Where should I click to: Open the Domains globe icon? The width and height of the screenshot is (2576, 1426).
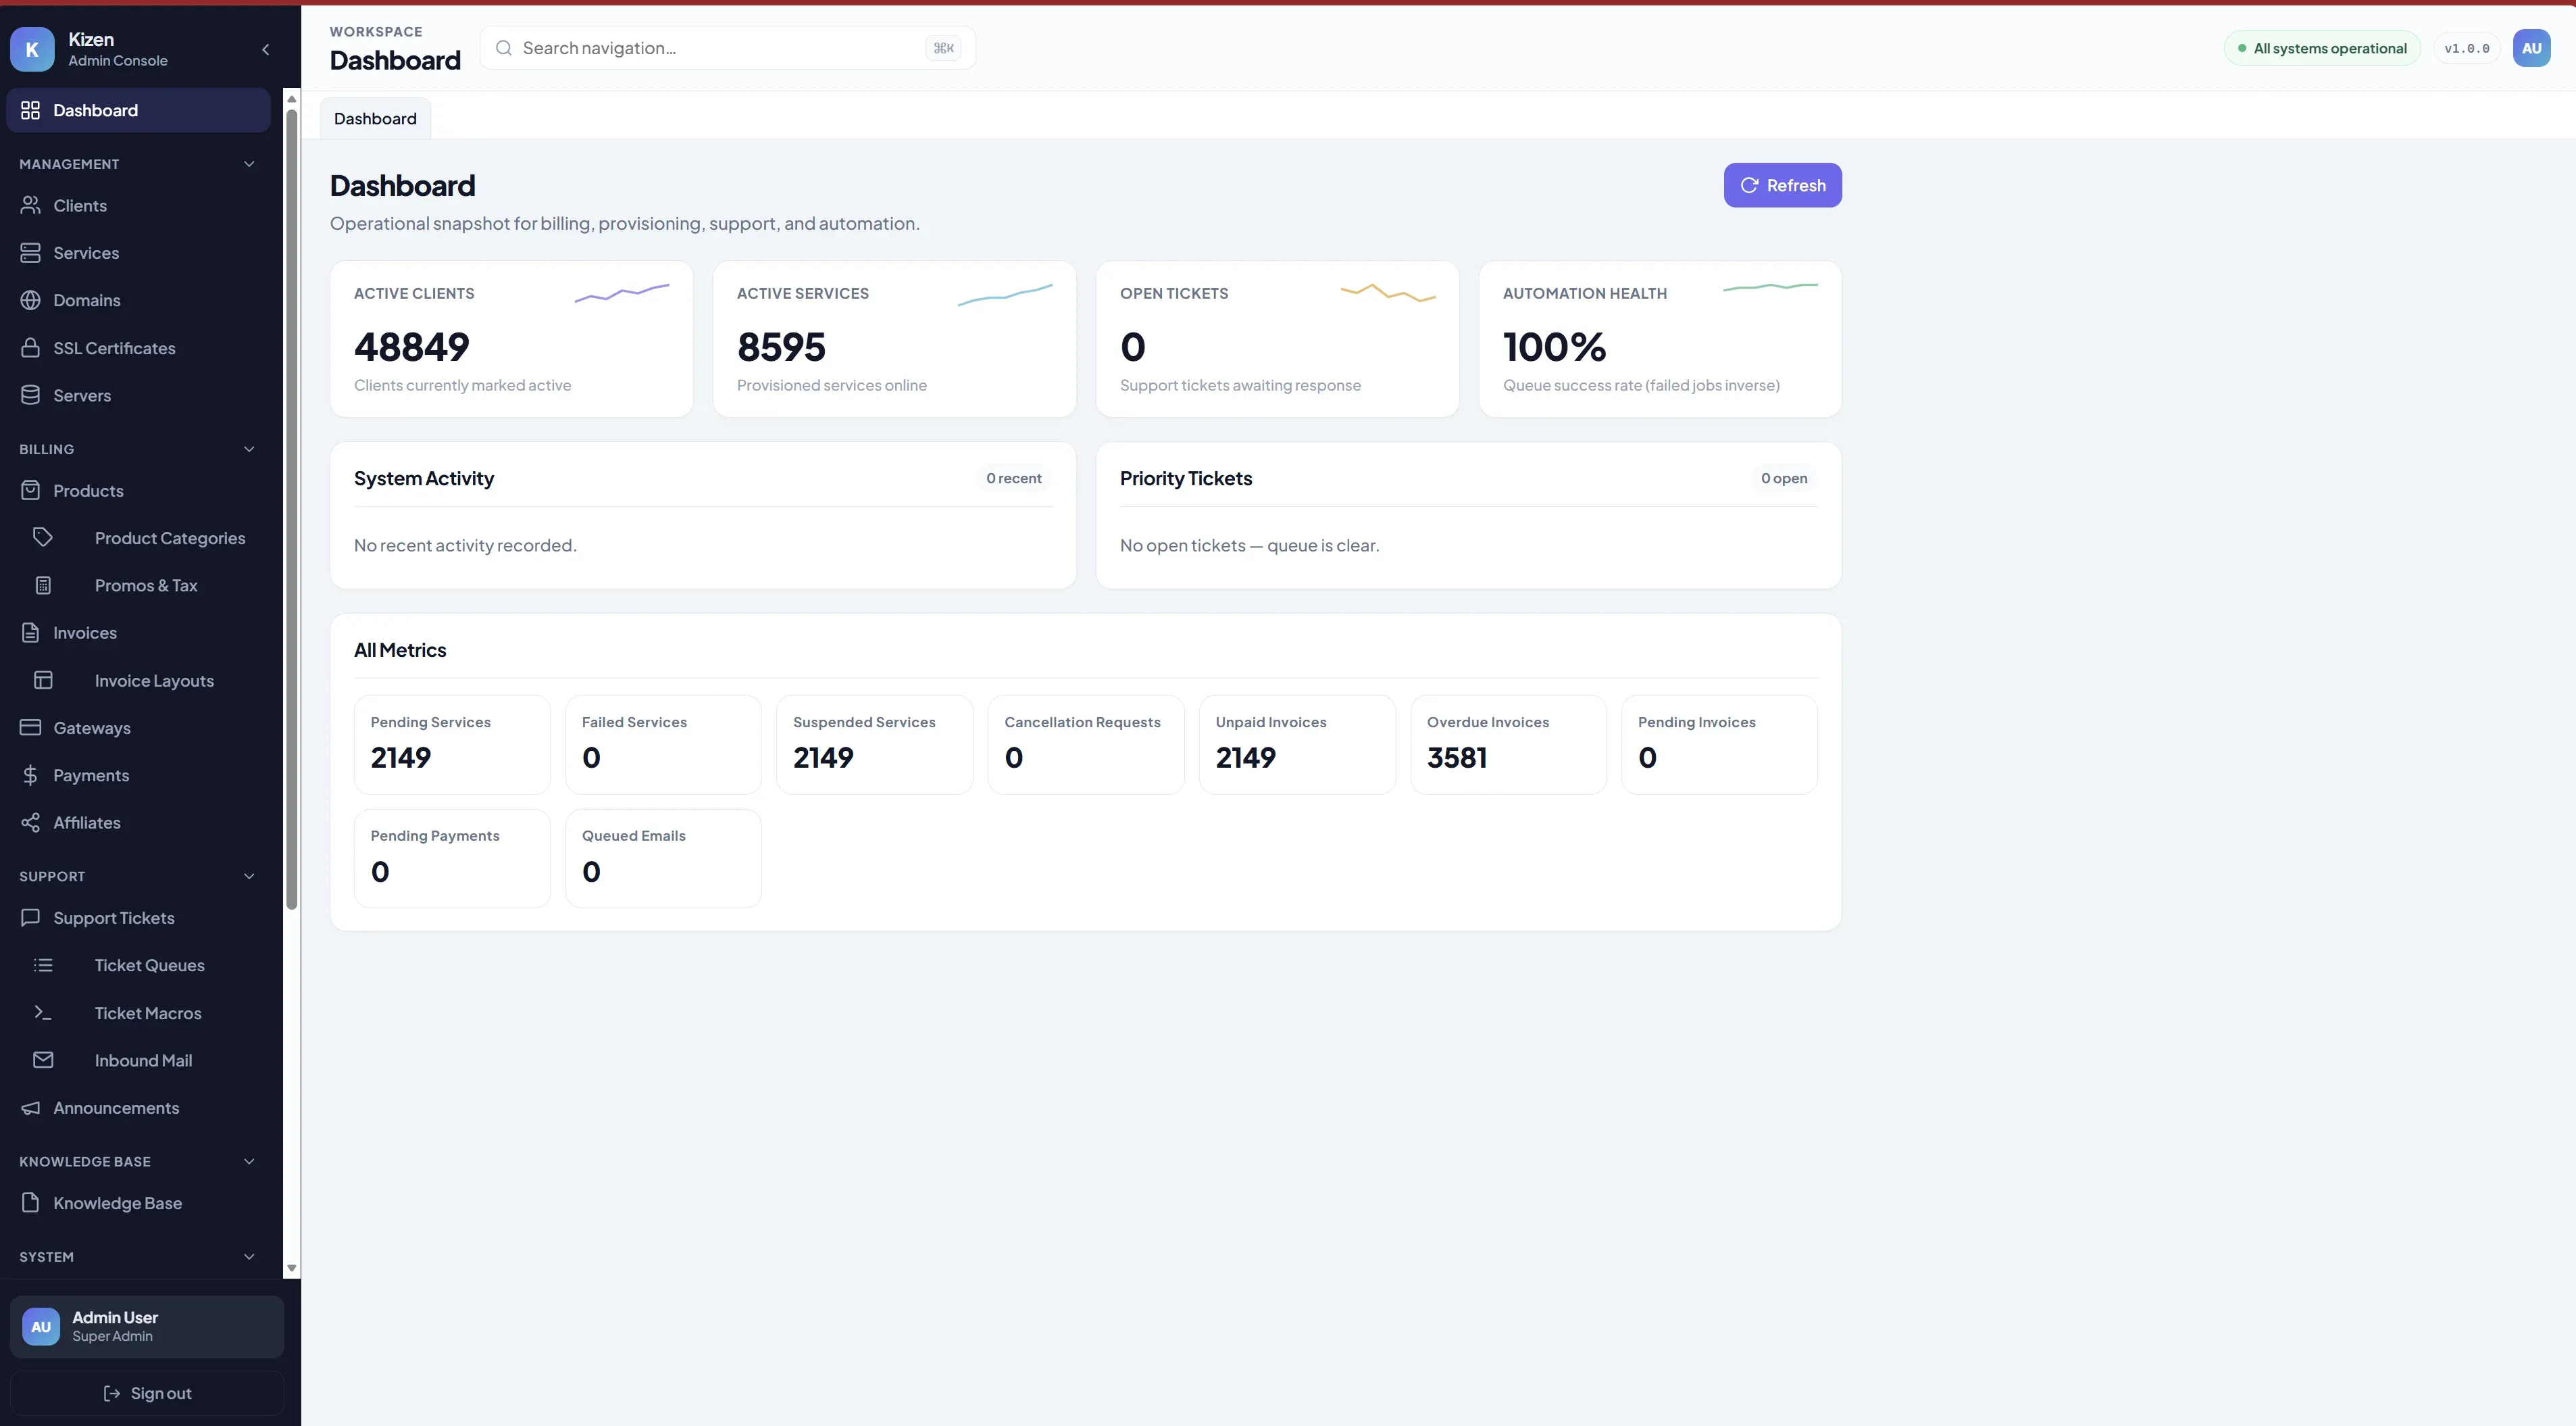pos(30,300)
